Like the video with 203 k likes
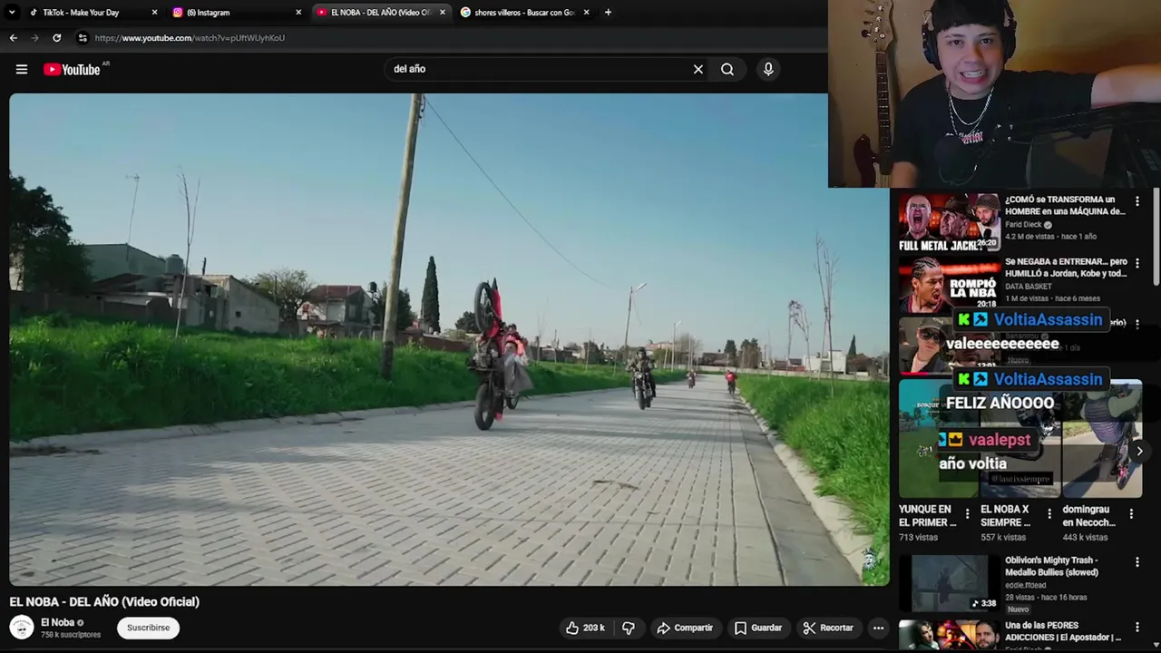Viewport: 1161px width, 653px height. coord(586,628)
